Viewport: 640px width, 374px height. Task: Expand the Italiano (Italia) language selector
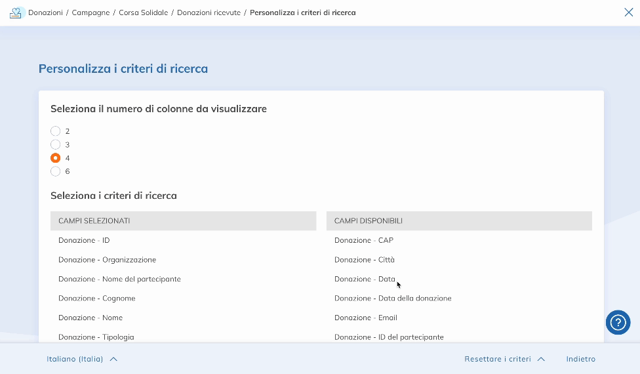(x=81, y=359)
